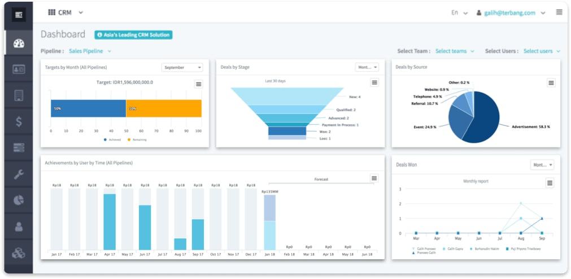Click the Aug 17 achievement bar
This screenshot has width=571, height=279.
tap(180, 244)
